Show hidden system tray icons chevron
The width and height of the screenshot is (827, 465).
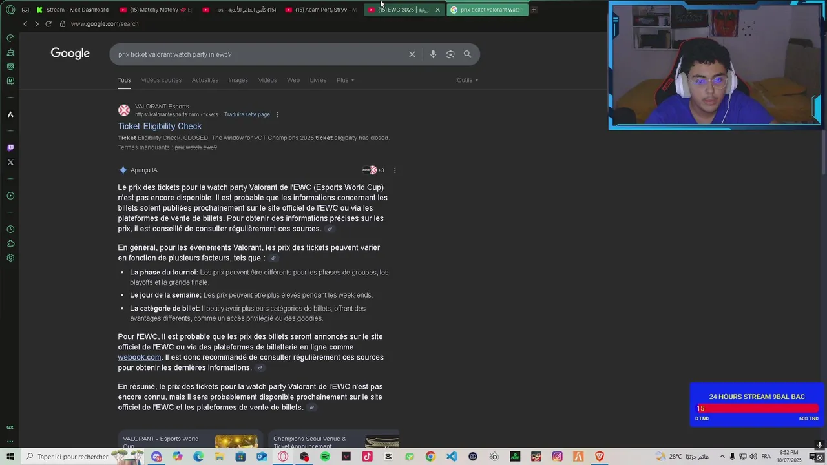point(722,457)
